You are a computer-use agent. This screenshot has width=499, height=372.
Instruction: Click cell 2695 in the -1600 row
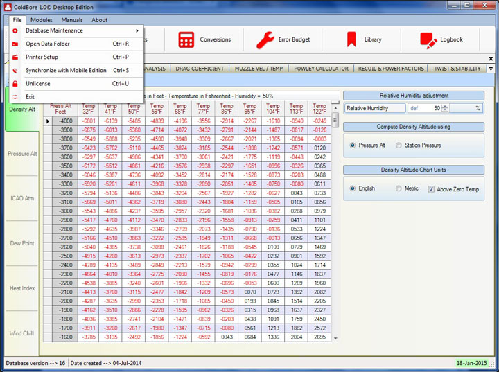(319, 337)
